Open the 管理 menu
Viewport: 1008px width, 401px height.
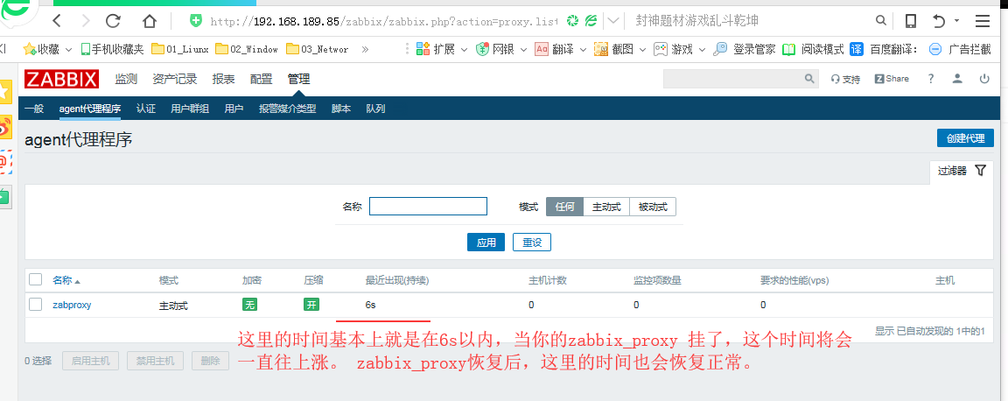[x=299, y=79]
